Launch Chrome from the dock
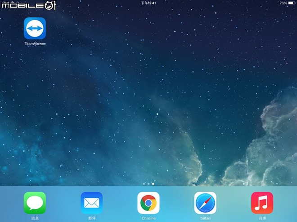The width and height of the screenshot is (297, 222). 148,203
